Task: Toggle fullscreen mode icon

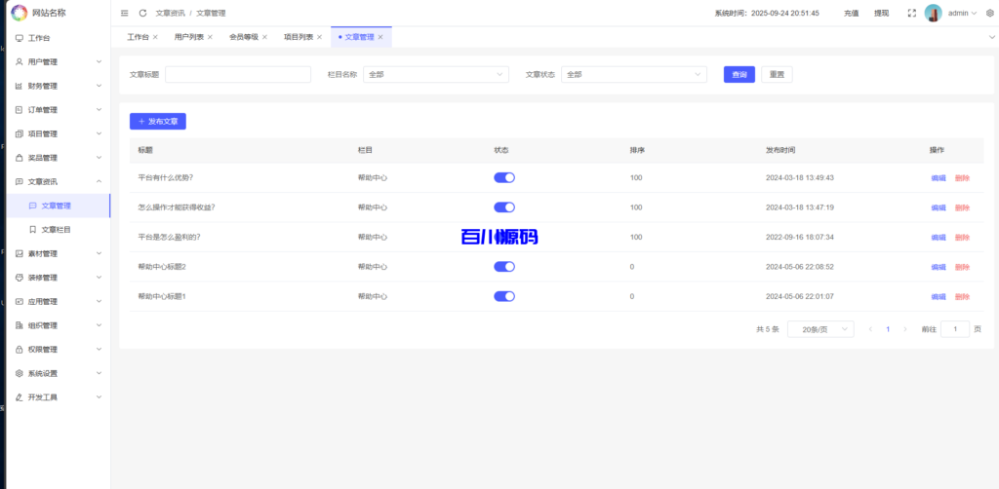Action: click(x=911, y=13)
